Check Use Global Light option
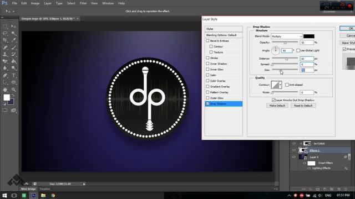This screenshot has height=199, width=355. pos(298,50)
